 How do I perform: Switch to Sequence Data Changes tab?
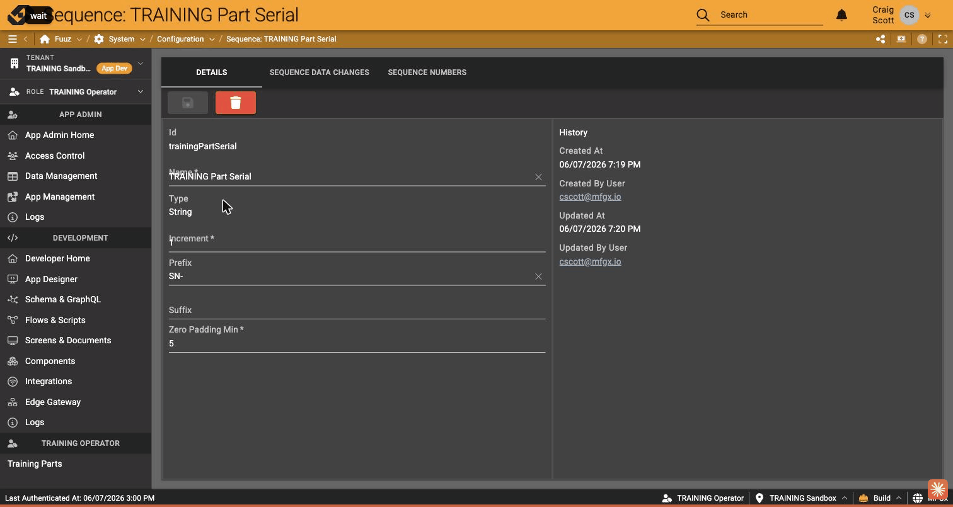[x=320, y=72]
